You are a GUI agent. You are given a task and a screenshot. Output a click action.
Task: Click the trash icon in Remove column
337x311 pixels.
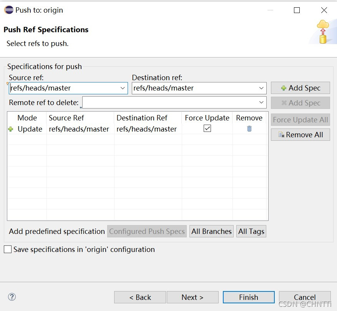[249, 129]
